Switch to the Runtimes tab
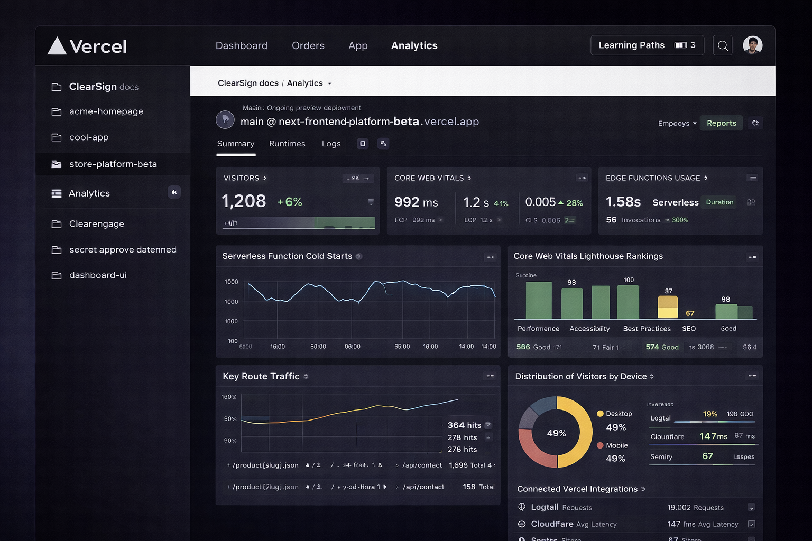 [x=287, y=144]
